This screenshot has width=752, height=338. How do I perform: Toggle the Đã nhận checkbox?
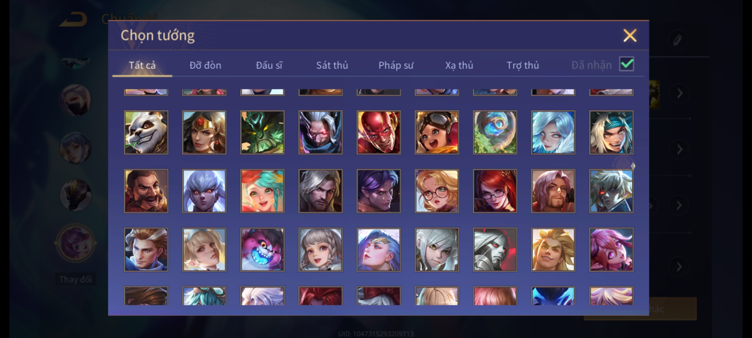[626, 64]
